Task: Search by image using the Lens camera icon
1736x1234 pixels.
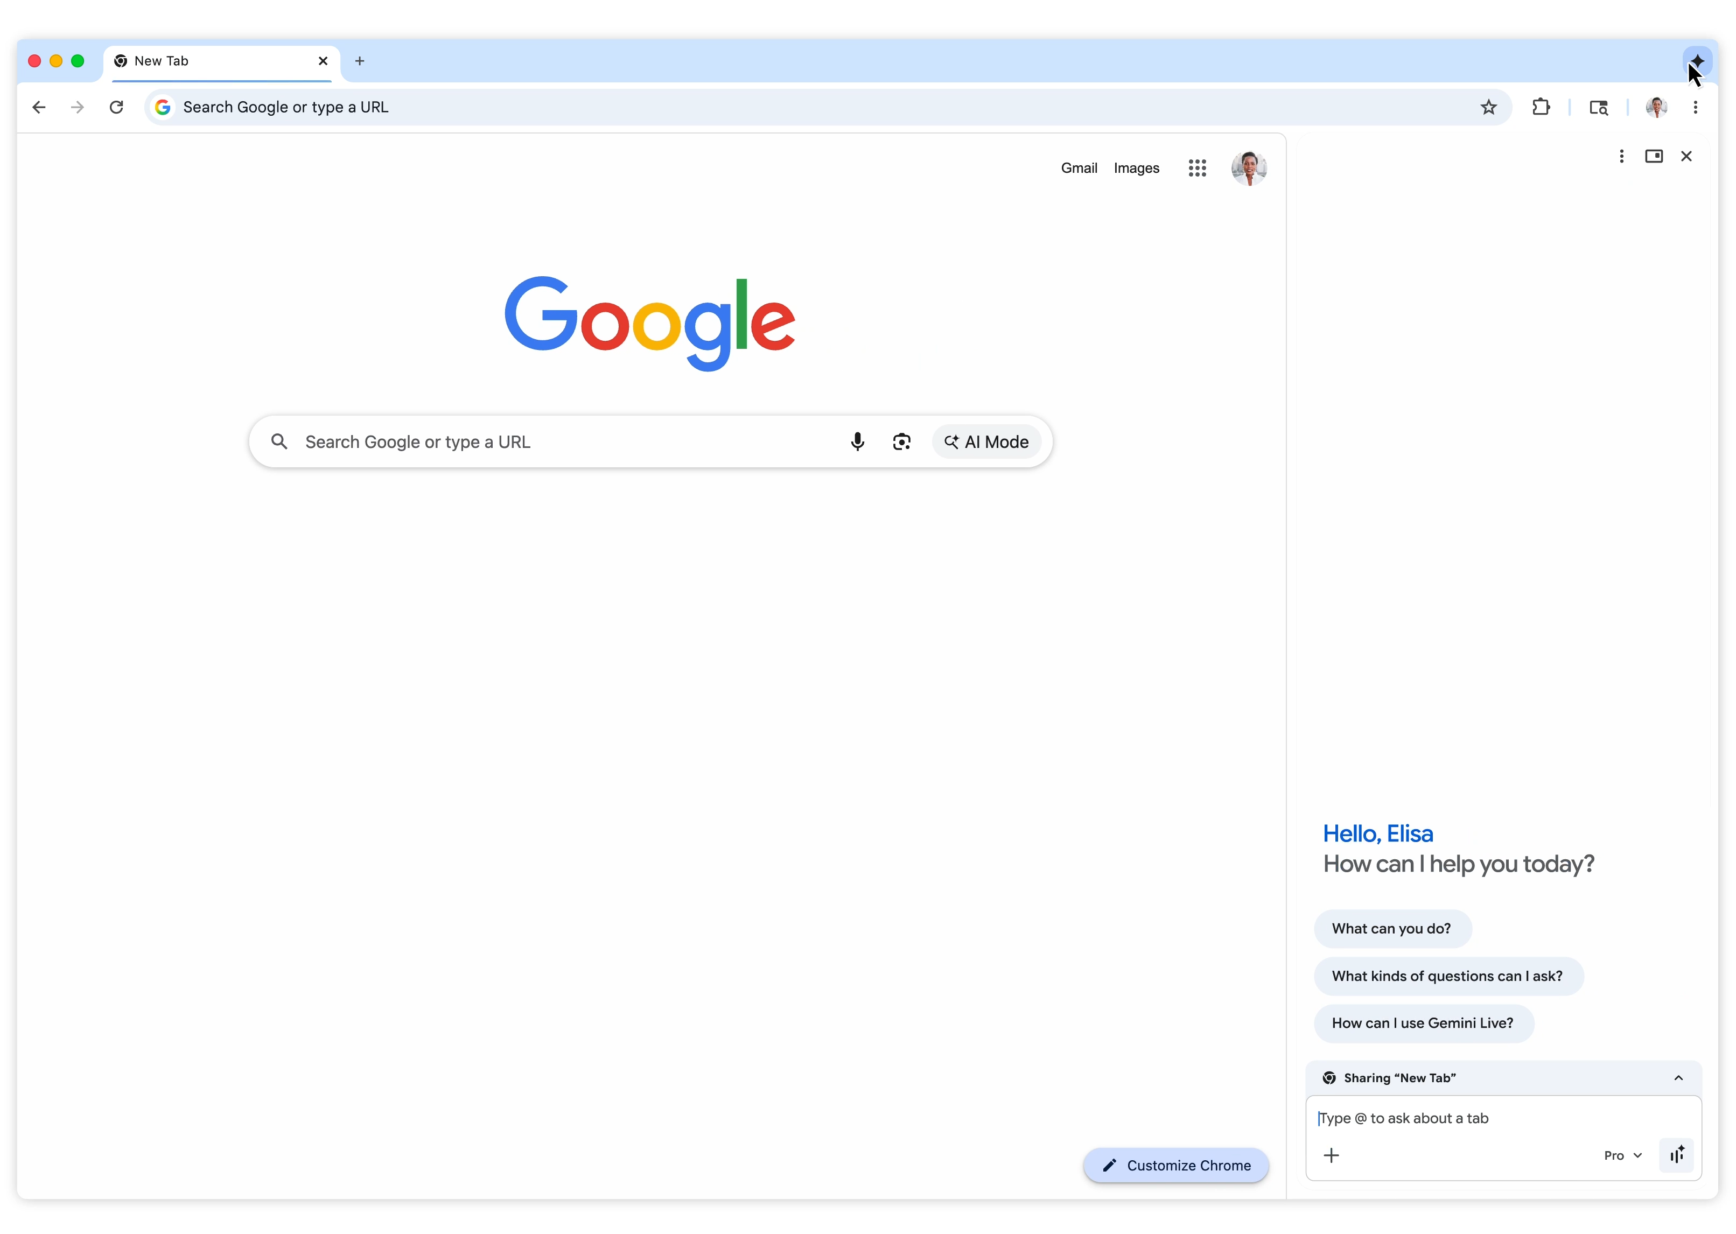Action: (x=902, y=441)
